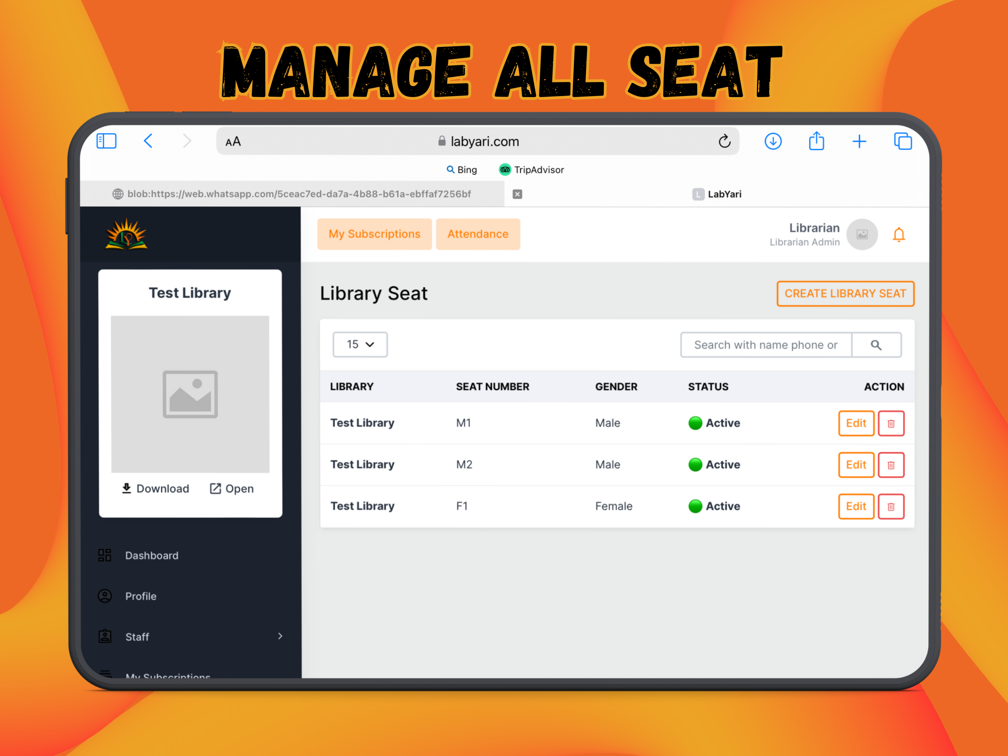
Task: Click the Test Library card title
Action: 190,293
